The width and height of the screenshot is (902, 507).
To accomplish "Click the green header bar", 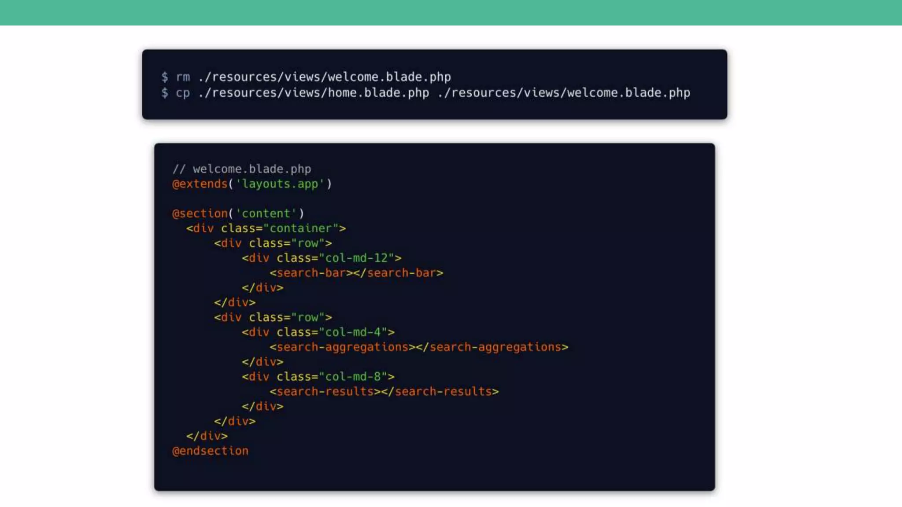I will [x=451, y=12].
